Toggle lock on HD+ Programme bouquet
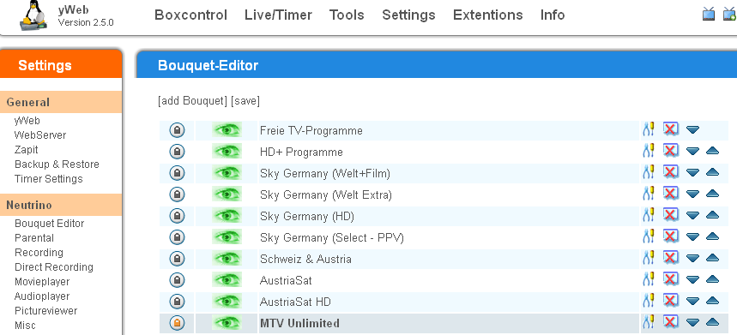The width and height of the screenshot is (737, 335). pos(178,152)
